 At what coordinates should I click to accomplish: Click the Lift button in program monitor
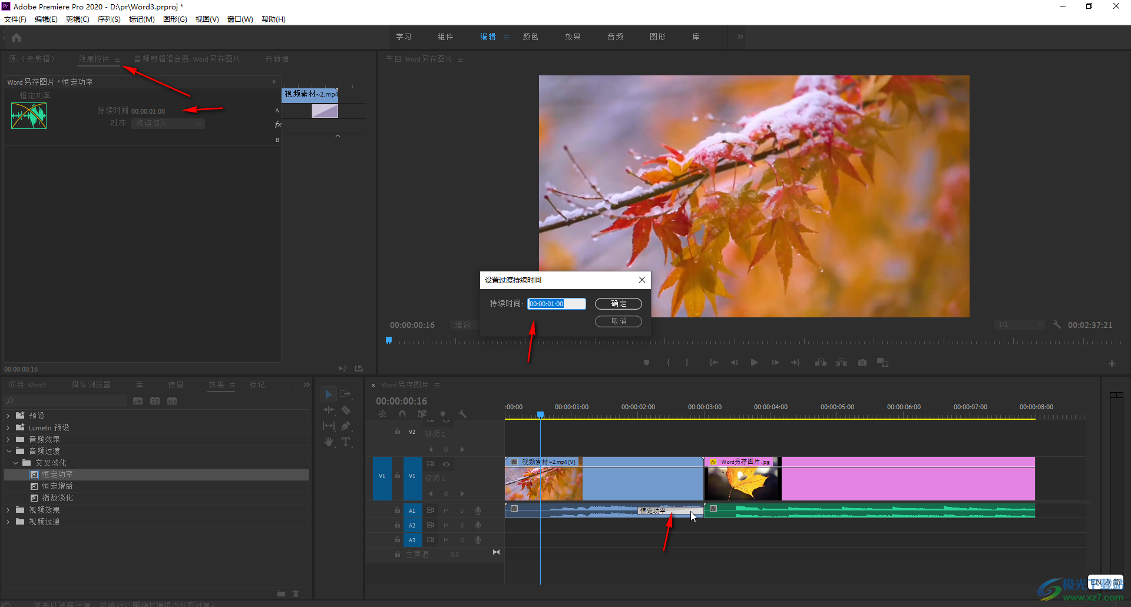tap(821, 363)
